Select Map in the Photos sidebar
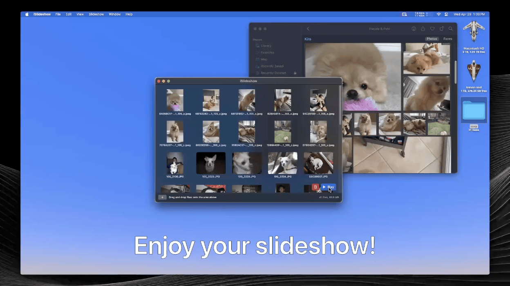This screenshot has width=510, height=286. (264, 59)
